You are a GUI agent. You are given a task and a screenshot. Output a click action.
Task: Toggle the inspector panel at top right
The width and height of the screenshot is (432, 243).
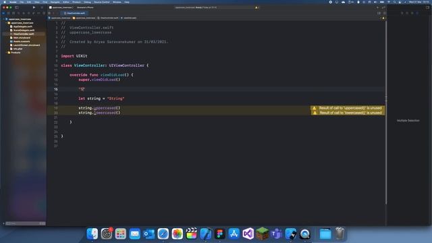pos(427,7)
